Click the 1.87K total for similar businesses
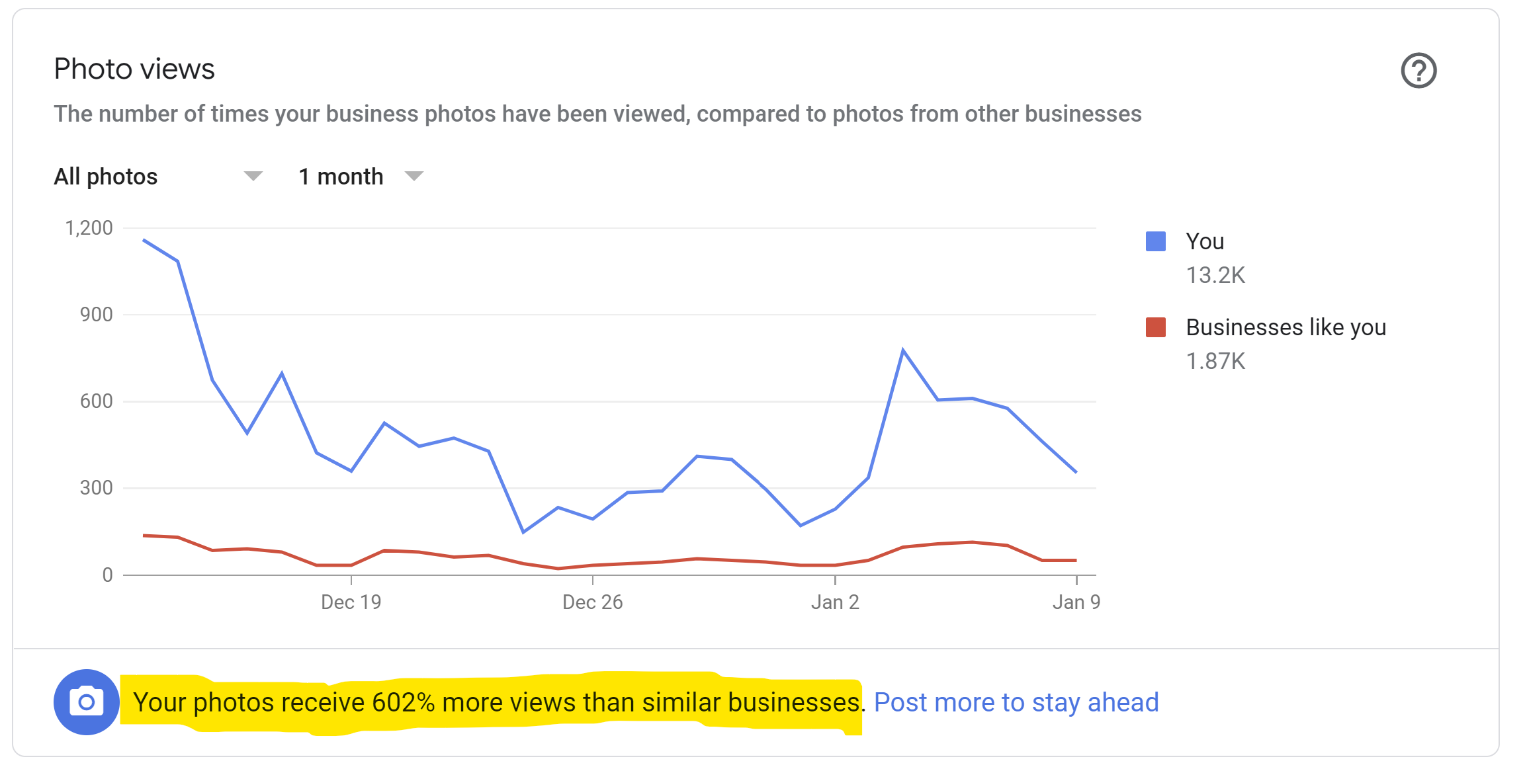Viewport: 1525px width, 765px height. point(1215,361)
